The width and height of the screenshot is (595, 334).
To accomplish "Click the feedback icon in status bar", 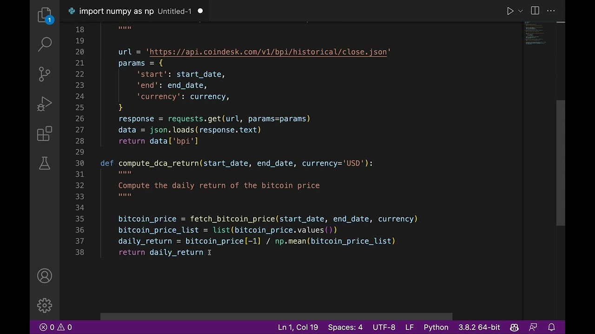I will click(533, 327).
